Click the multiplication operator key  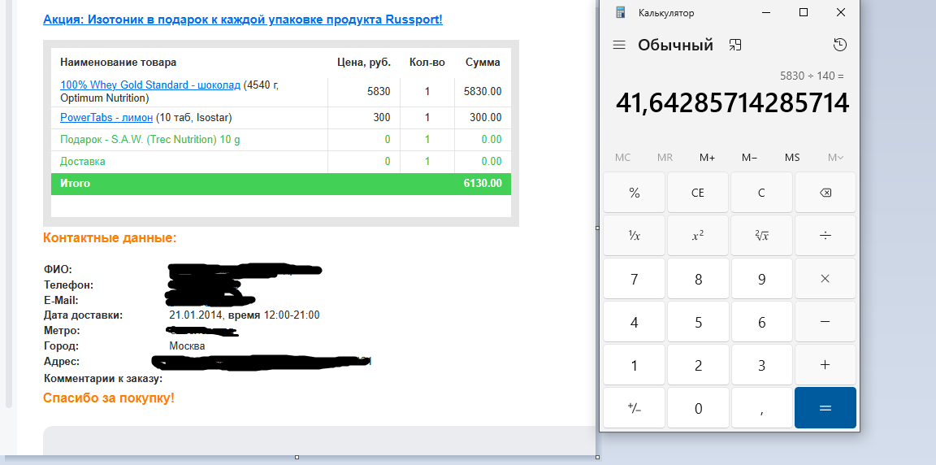tap(825, 279)
